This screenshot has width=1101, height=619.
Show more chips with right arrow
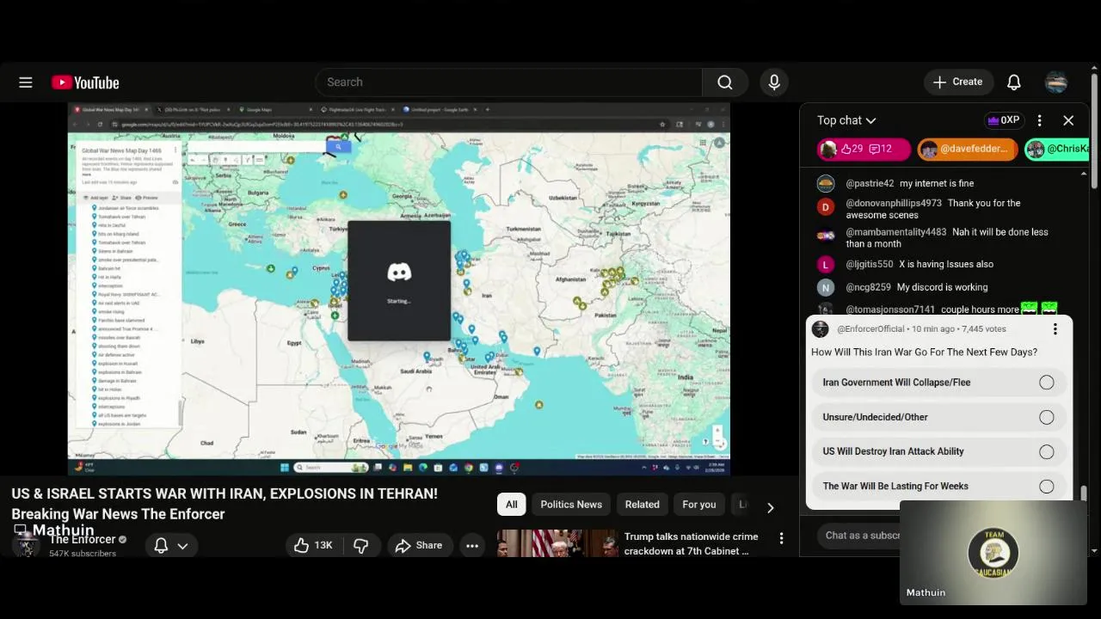click(x=770, y=507)
